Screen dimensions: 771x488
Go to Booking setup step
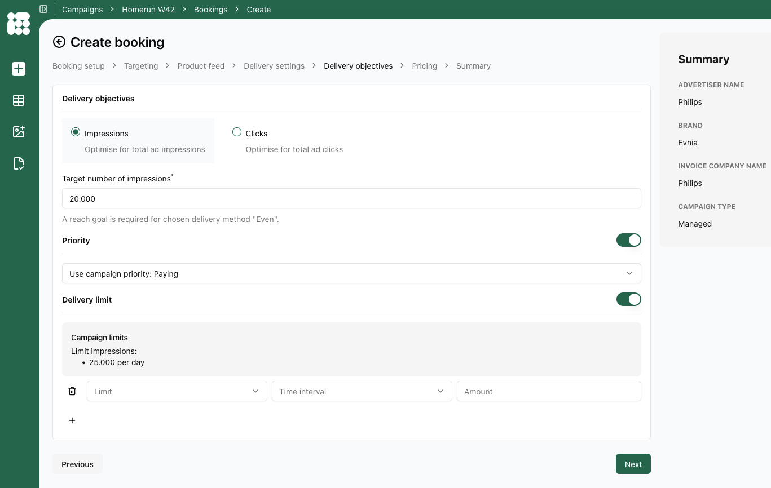pyautogui.click(x=78, y=66)
